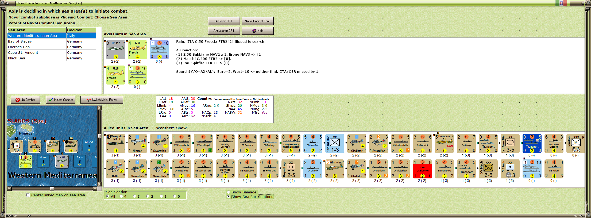Viewport: 591px width, 218px height.
Task: Select Show Sea Box Sections option
Action: coord(228,197)
